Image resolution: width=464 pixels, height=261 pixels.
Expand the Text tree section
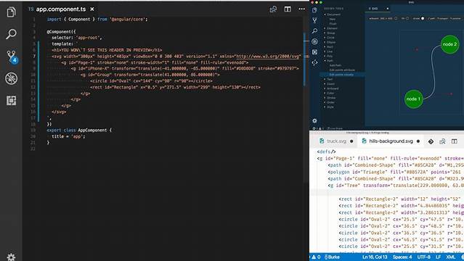pyautogui.click(x=330, y=79)
